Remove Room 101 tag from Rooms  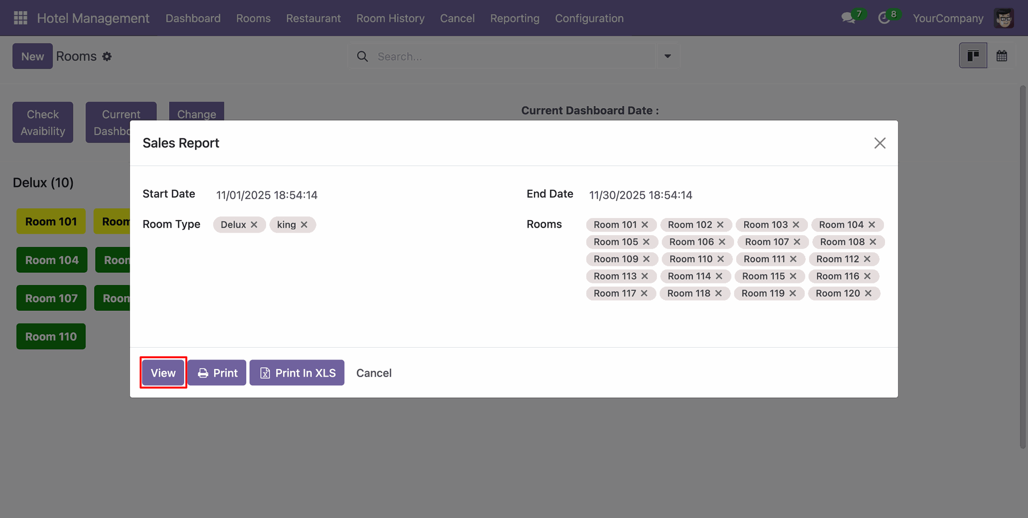pos(645,225)
